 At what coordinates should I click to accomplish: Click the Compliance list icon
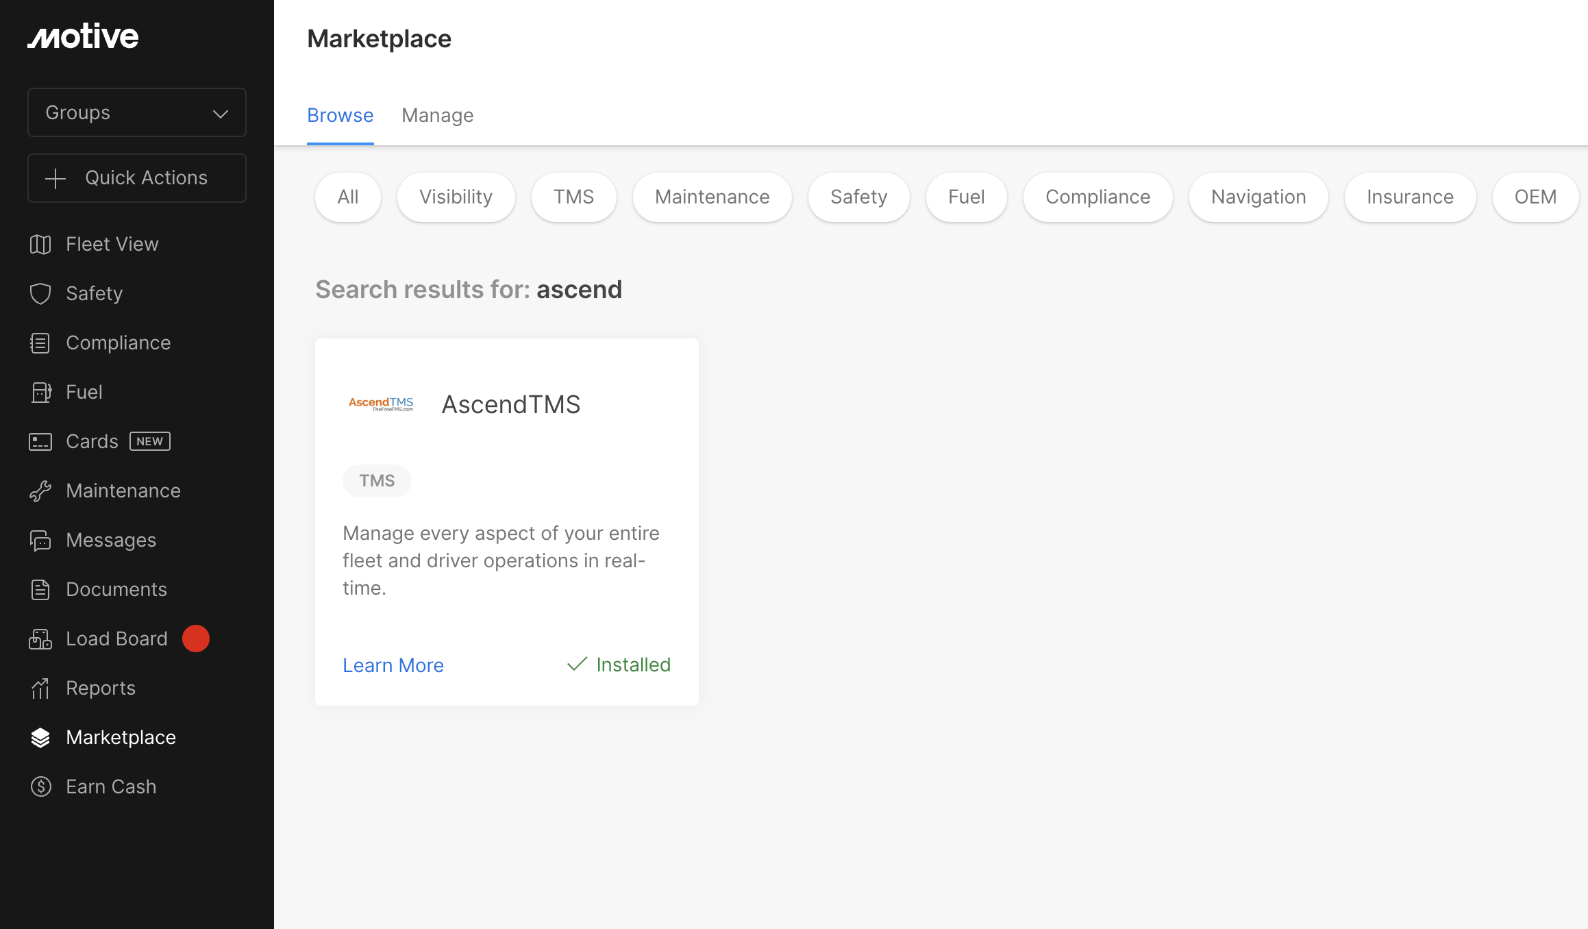pyautogui.click(x=40, y=343)
